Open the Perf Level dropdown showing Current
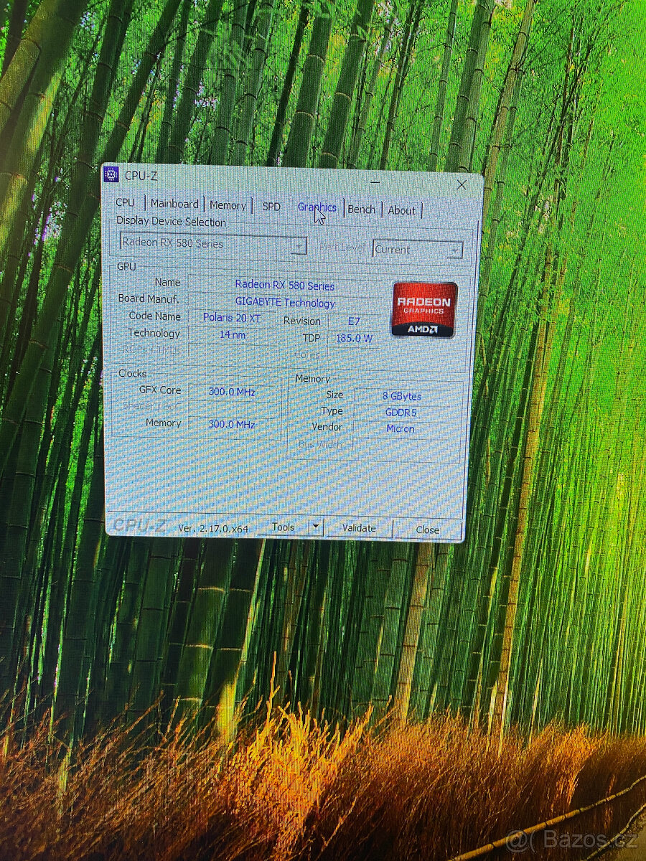The width and height of the screenshot is (646, 861). tap(454, 249)
